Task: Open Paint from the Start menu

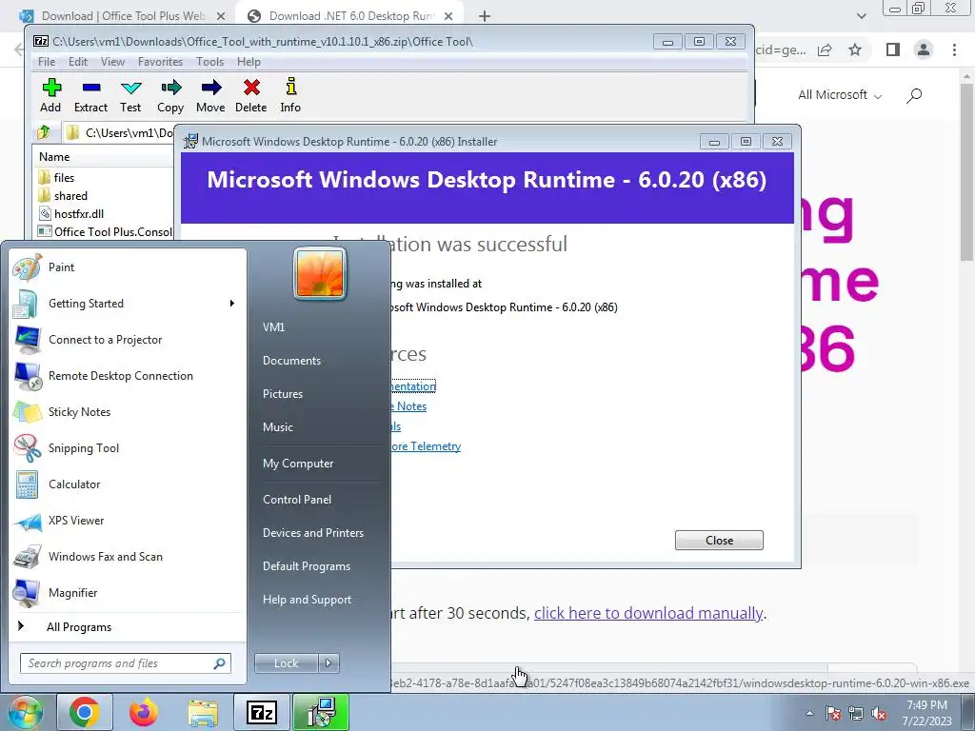Action: coord(127,267)
